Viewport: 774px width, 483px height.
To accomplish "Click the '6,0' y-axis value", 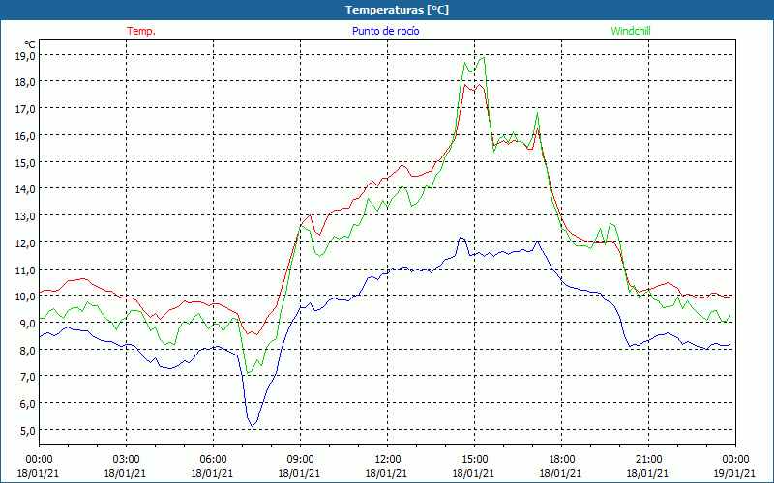I will point(27,404).
